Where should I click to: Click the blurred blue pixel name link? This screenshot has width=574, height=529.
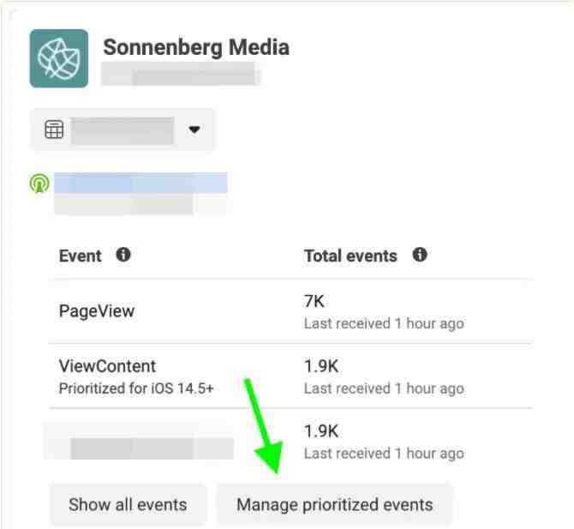pos(141,183)
